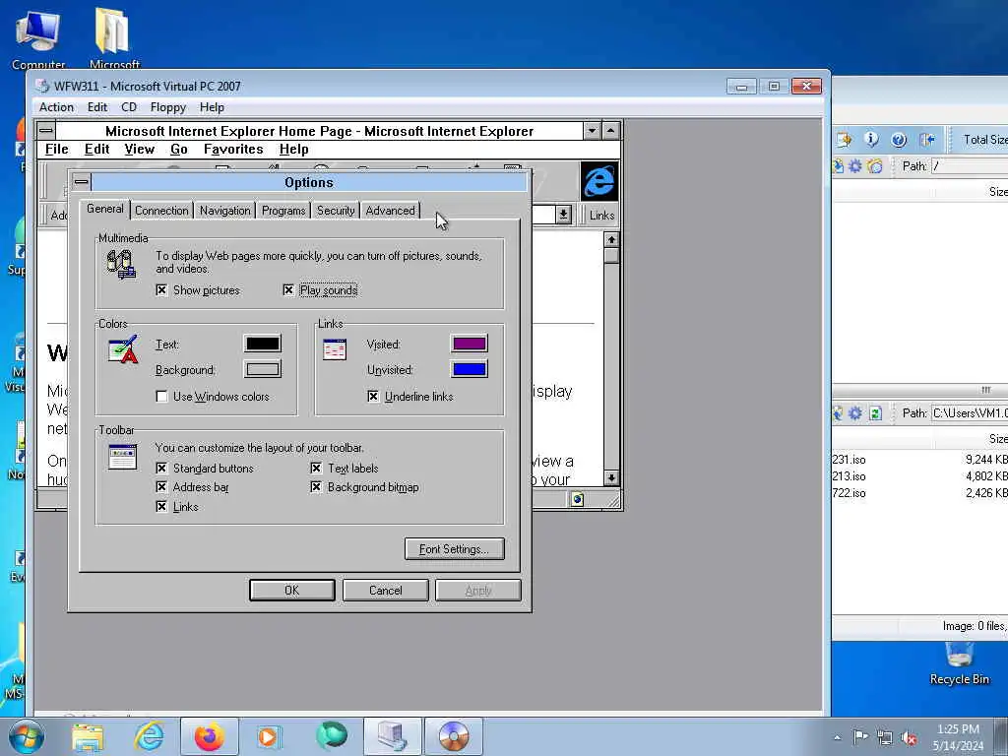The image size is (1008, 756).
Task: Open the Floppy menu in Virtual PC
Action: point(167,107)
